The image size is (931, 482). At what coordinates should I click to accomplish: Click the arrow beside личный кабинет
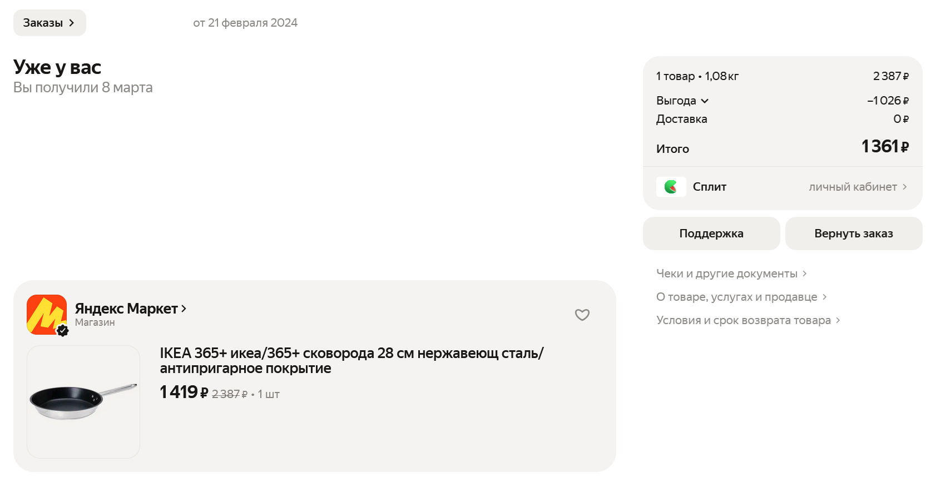(905, 187)
